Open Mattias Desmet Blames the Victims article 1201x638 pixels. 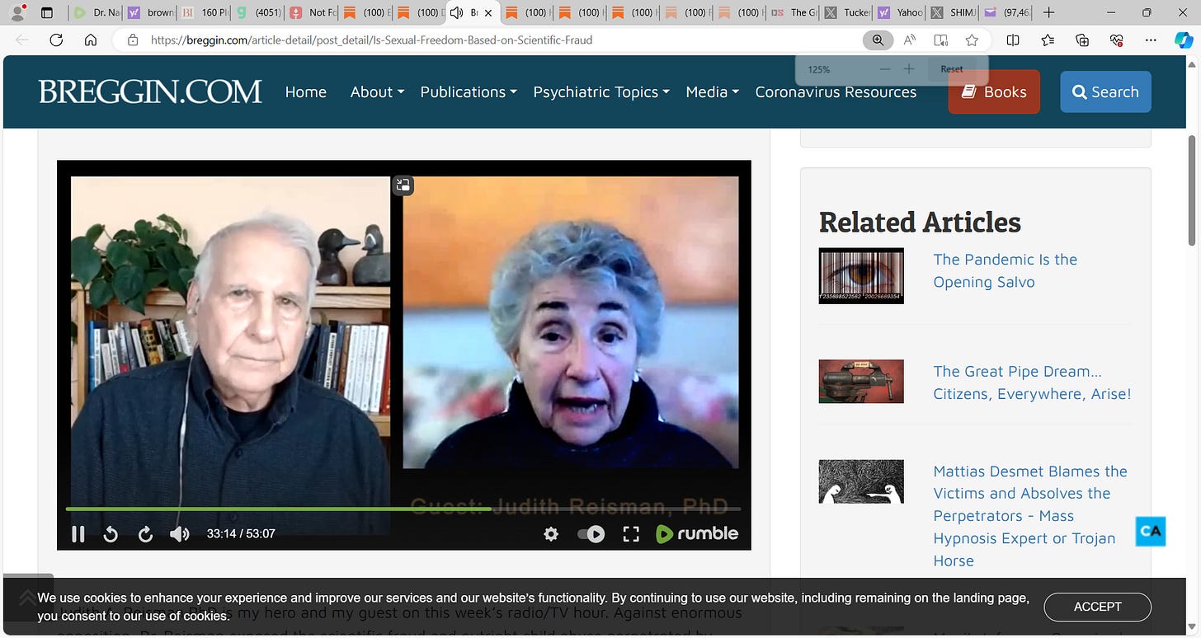pyautogui.click(x=1030, y=516)
